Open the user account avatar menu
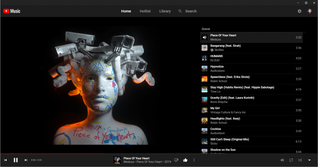Screen dimensions: 318x167 click(309, 11)
